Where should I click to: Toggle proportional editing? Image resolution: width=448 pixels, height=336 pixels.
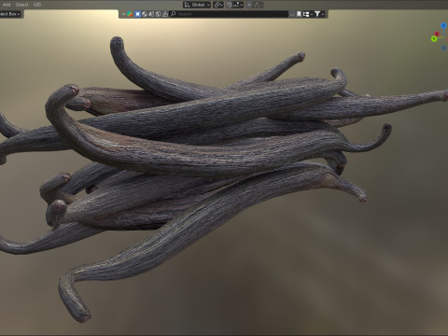point(249,5)
